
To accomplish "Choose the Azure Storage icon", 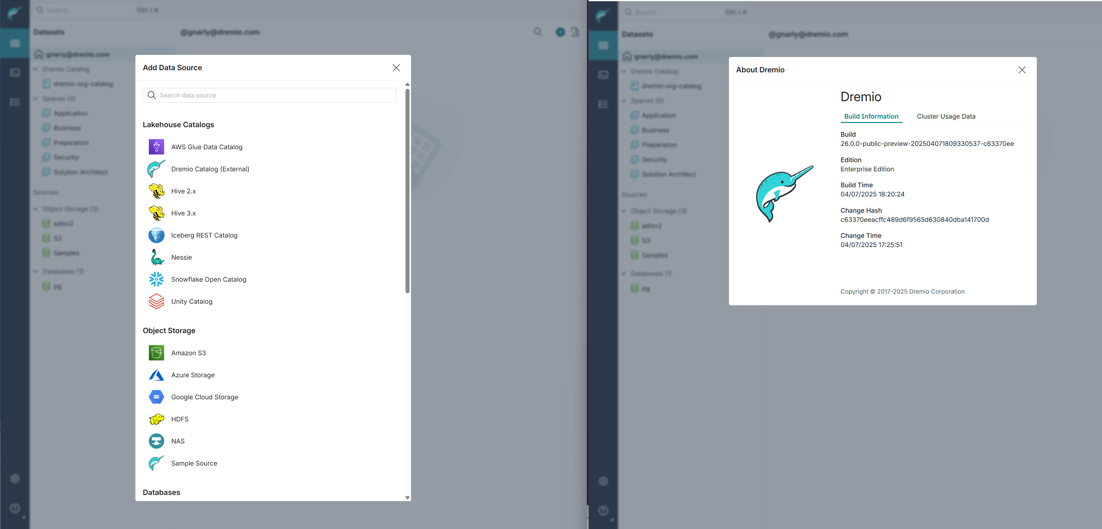I will (x=156, y=375).
